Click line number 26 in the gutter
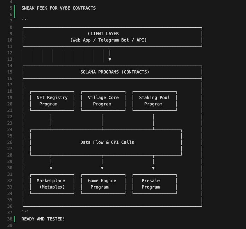 pyautogui.click(x=10, y=142)
